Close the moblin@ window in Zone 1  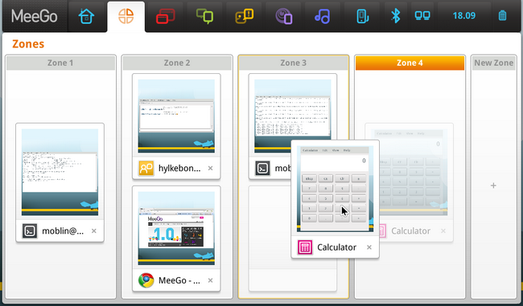[x=94, y=231]
